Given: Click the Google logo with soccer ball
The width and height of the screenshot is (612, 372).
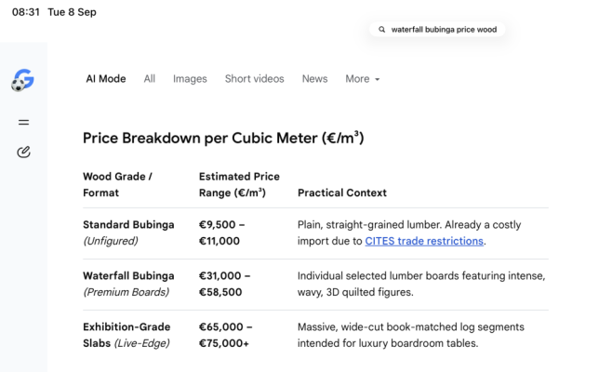Looking at the screenshot, I should click(22, 80).
